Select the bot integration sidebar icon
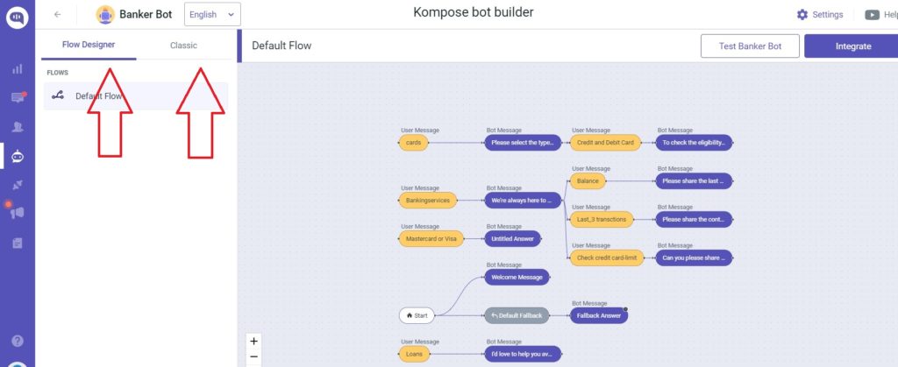 tap(18, 156)
